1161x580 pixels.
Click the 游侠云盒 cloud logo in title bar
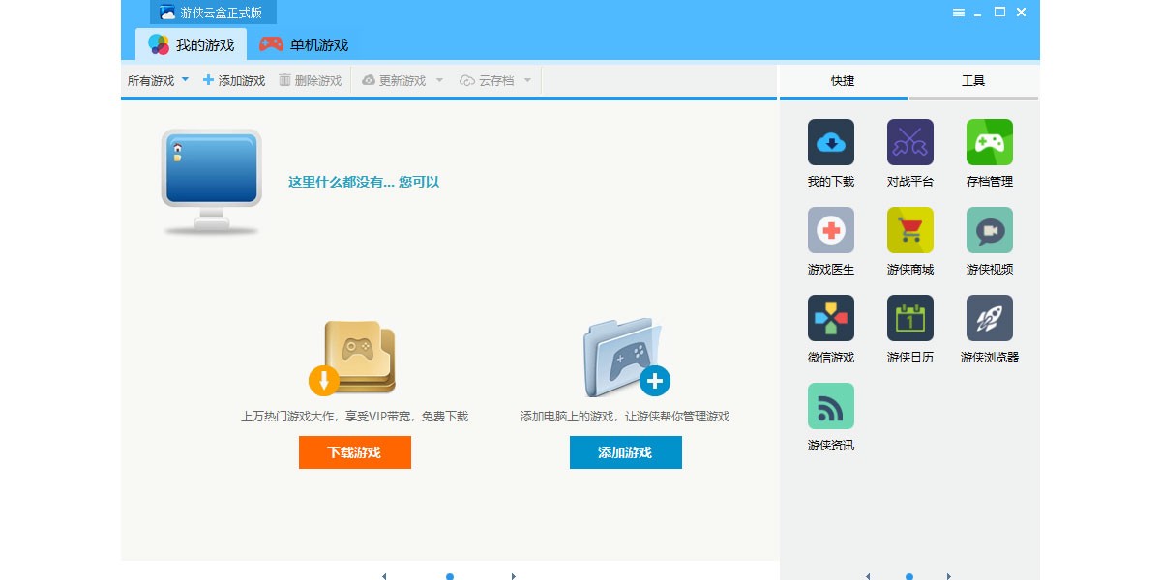[x=167, y=13]
